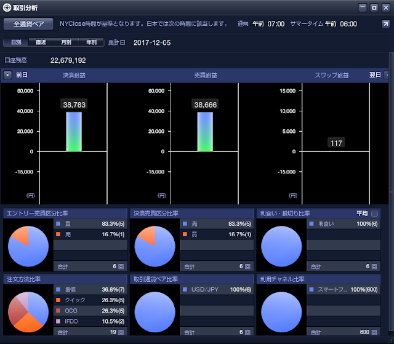Click the 117 swap profit value label
The image size is (394, 344).
(336, 143)
